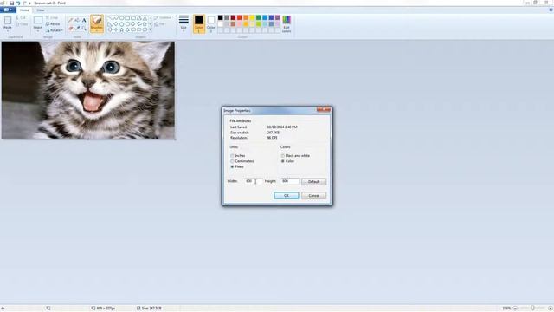Select the Pixels units radio button
The width and height of the screenshot is (554, 312).
click(232, 166)
